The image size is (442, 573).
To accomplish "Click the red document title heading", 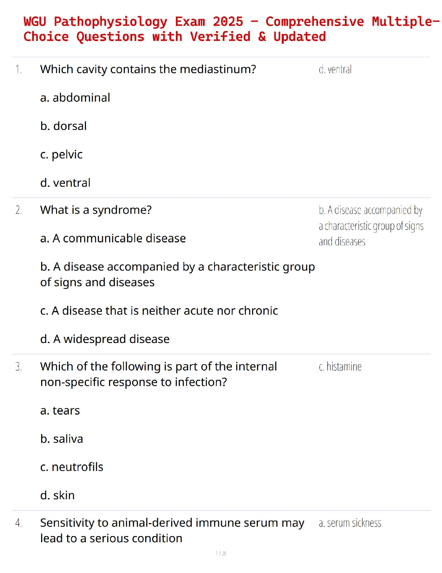I will tap(231, 29).
